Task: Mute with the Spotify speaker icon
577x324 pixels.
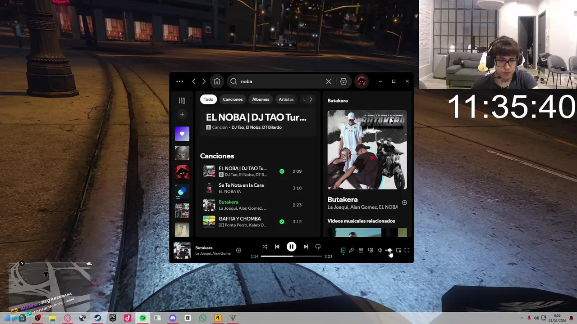Action: pyautogui.click(x=380, y=250)
